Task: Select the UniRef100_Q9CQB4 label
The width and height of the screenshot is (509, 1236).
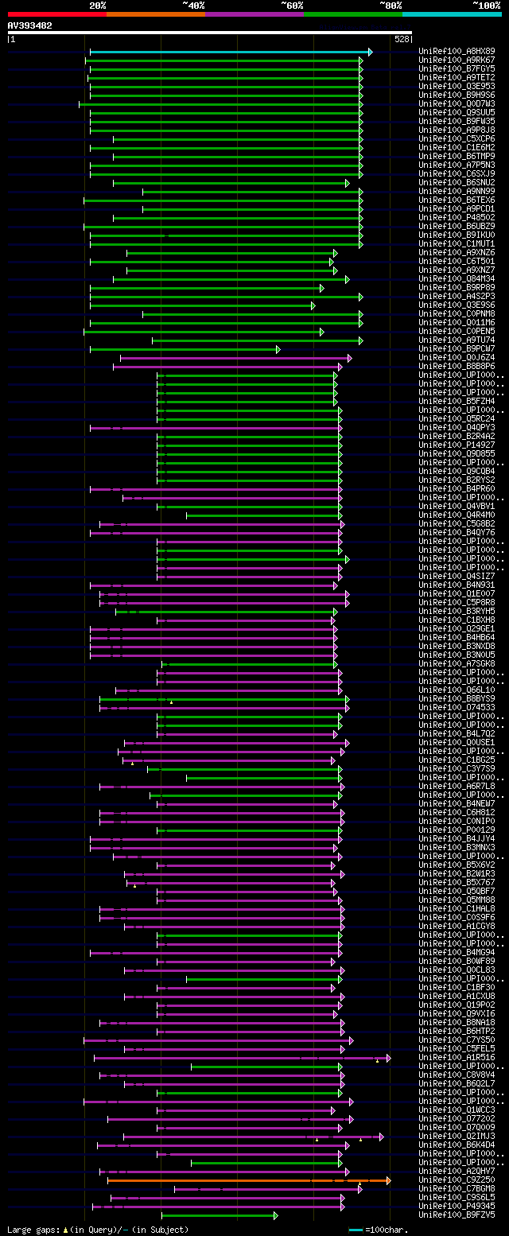Action: [x=457, y=472]
